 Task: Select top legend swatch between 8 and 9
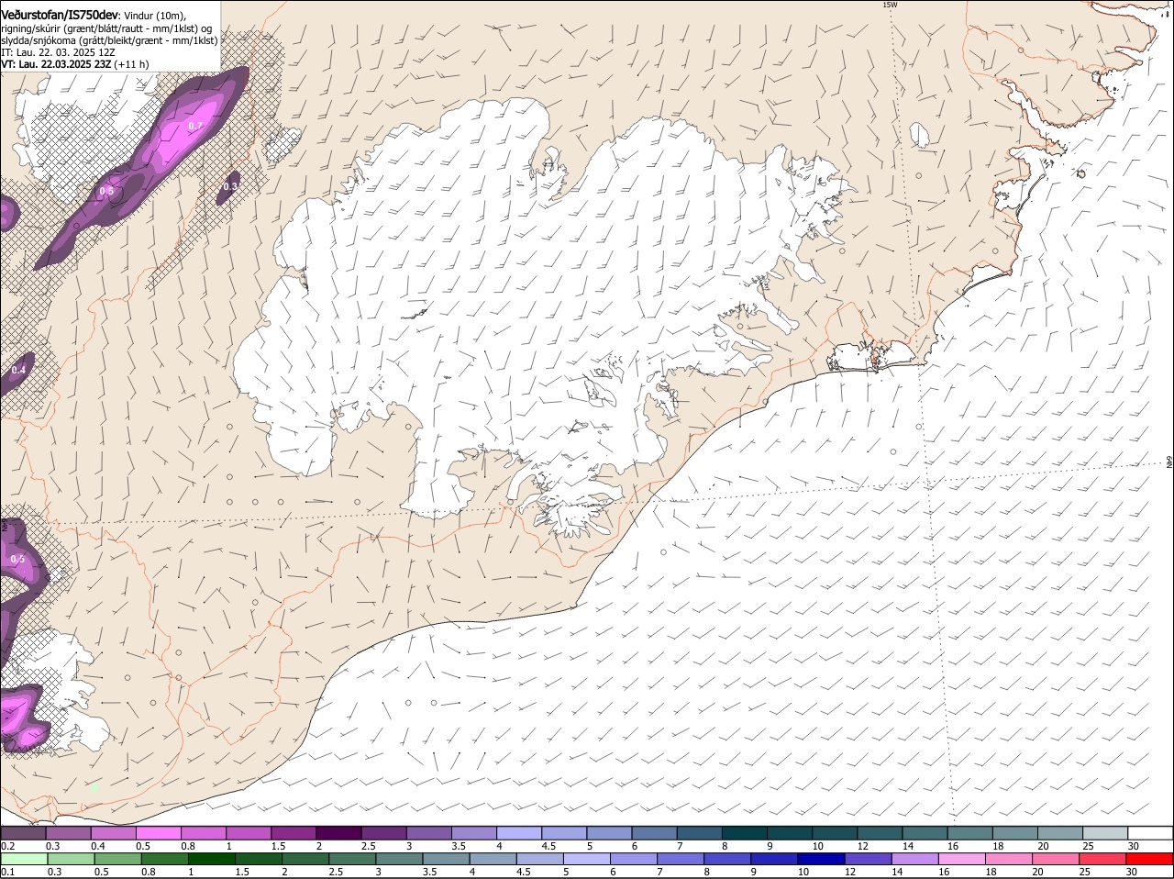(x=745, y=833)
